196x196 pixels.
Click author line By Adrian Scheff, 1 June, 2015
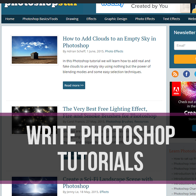coord(83,51)
